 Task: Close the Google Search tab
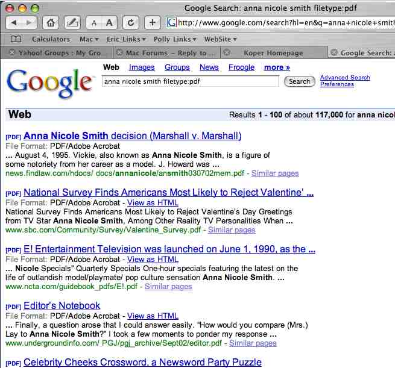(x=333, y=52)
